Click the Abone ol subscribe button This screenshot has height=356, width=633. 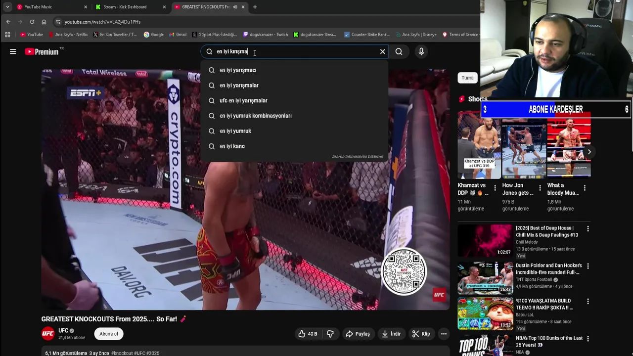pos(109,334)
